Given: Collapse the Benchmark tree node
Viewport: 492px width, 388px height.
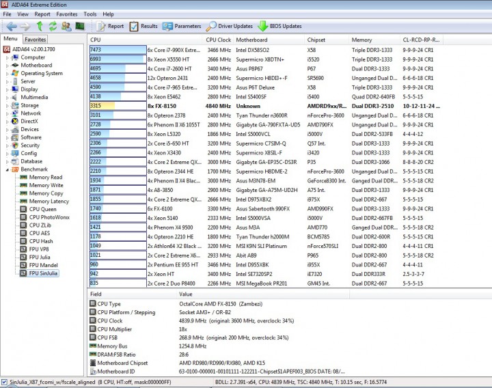Looking at the screenshot, I should pos(7,169).
